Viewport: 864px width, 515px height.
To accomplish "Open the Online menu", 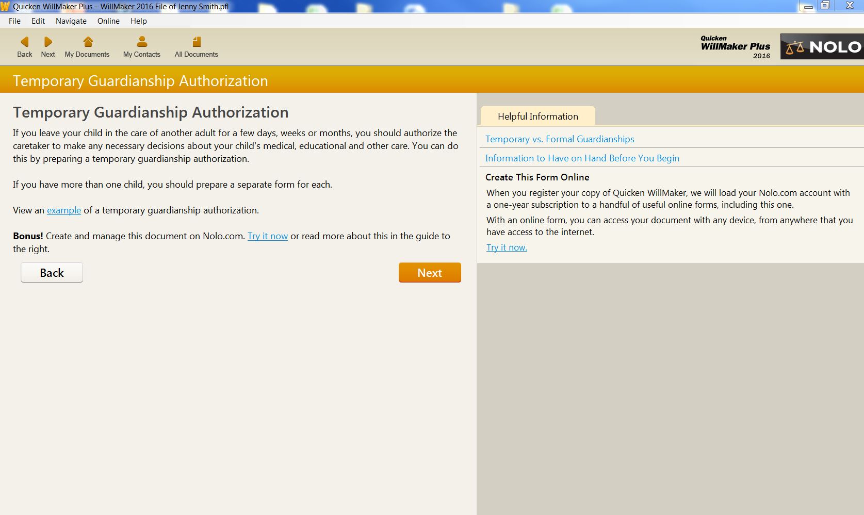I will 108,21.
